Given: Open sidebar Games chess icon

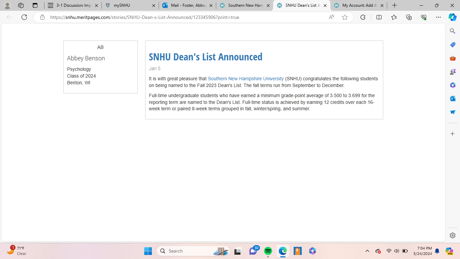Looking at the screenshot, I should click(x=453, y=71).
